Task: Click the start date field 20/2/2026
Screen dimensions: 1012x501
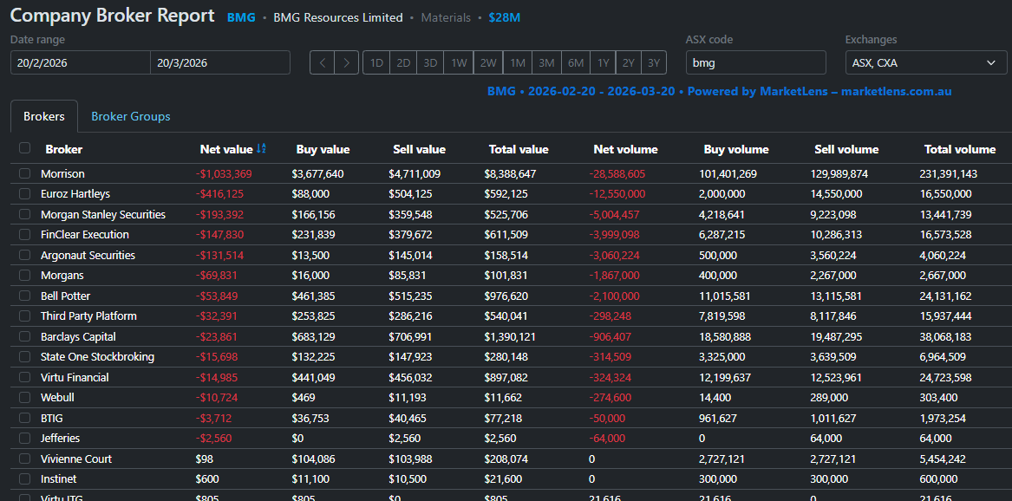Action: (81, 62)
